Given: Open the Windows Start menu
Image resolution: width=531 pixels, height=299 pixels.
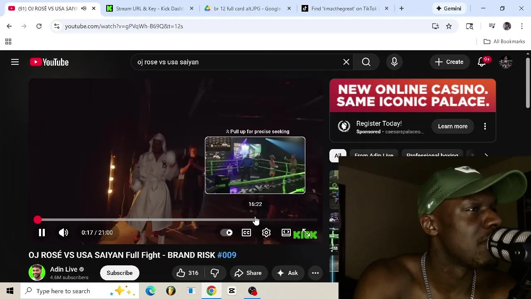Looking at the screenshot, I should click(10, 291).
